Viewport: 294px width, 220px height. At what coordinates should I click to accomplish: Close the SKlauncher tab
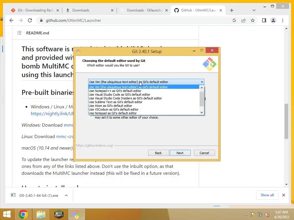tap(167, 10)
